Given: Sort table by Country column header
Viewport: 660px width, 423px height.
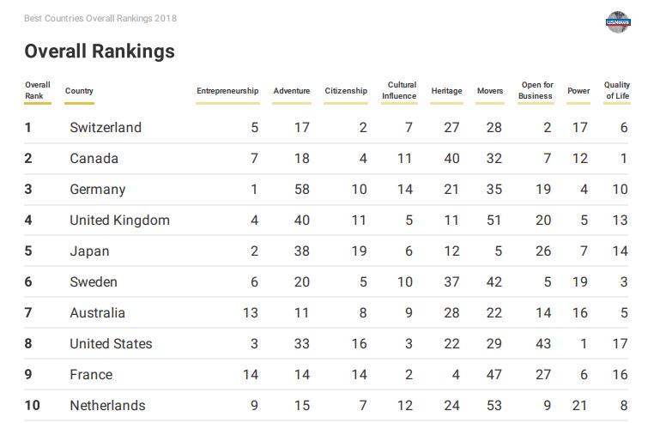Looking at the screenshot, I should click(79, 91).
